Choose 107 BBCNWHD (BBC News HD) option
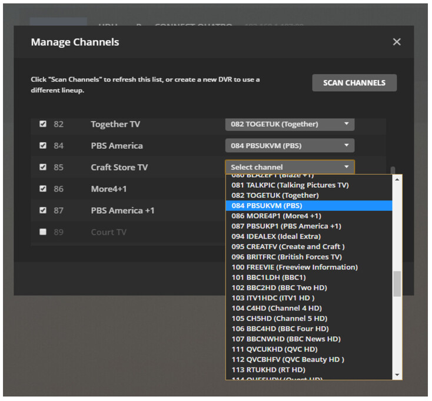The width and height of the screenshot is (432, 401). click(308, 339)
